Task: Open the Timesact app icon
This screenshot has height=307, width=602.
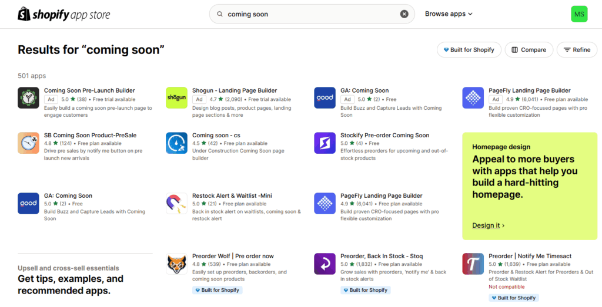Action: (x=473, y=264)
